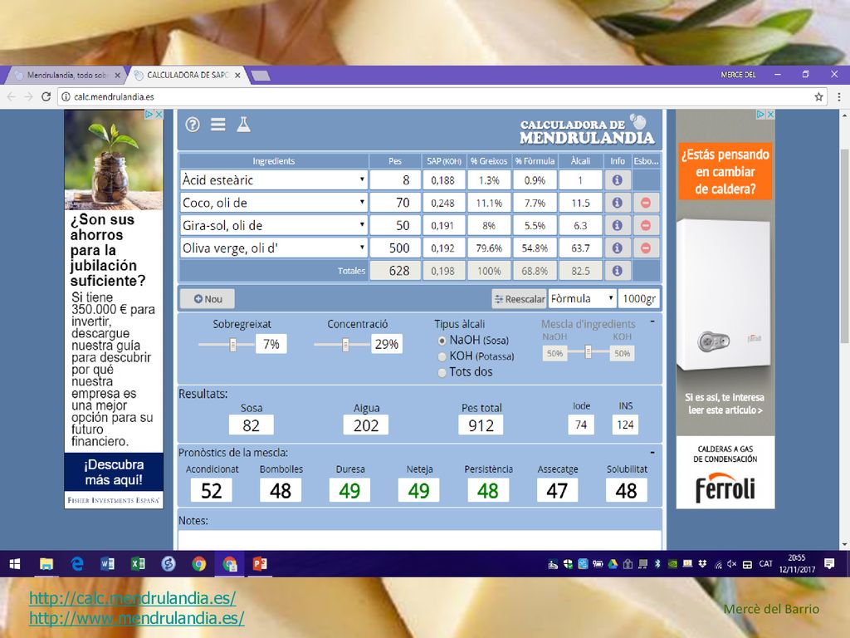Switch to Calculadora de Sap browser tab

point(187,76)
